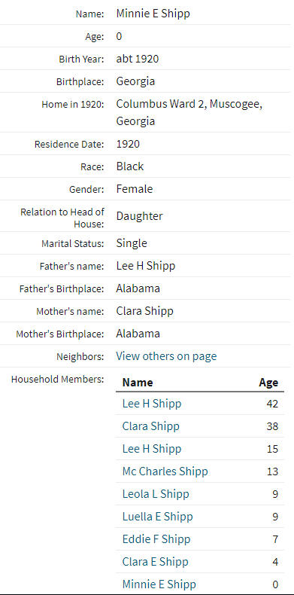Screen dimensions: 294x595
Task: Click the 'Daughter' relation value
Action: pos(139,216)
